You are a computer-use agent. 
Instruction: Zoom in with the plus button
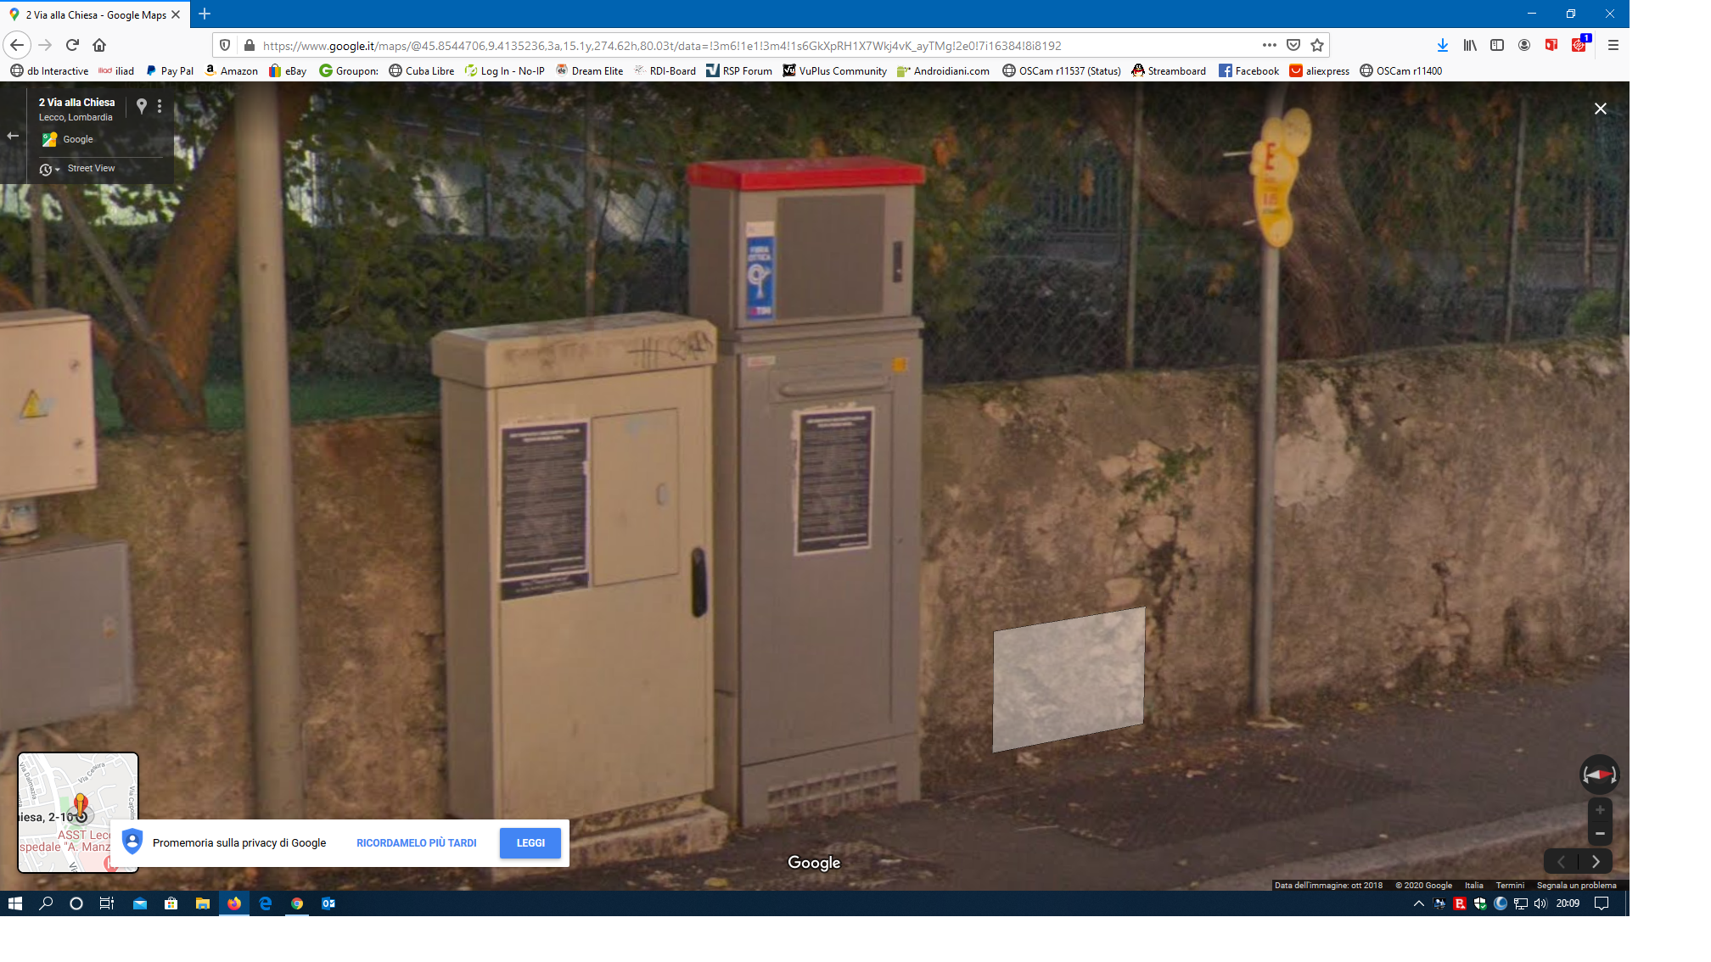[x=1600, y=809]
